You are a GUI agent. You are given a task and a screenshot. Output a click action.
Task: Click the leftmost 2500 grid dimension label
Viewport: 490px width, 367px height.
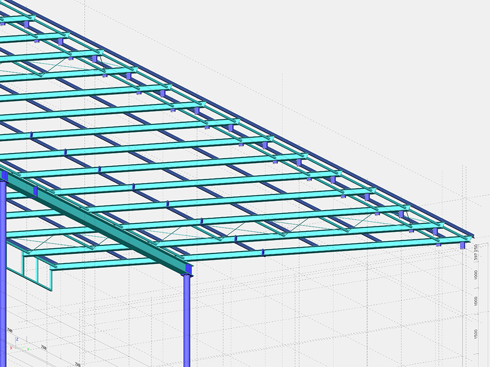(x=10, y=331)
